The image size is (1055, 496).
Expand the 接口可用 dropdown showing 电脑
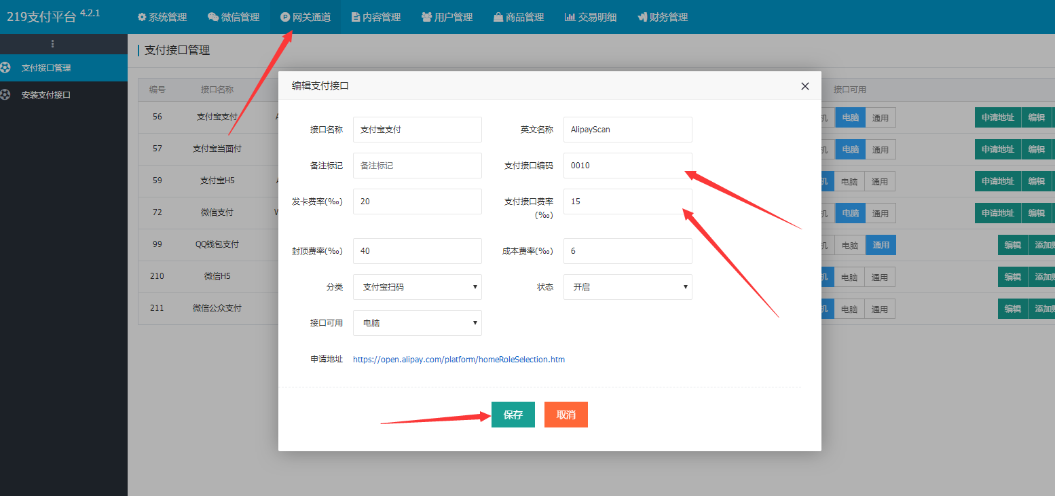click(x=418, y=323)
